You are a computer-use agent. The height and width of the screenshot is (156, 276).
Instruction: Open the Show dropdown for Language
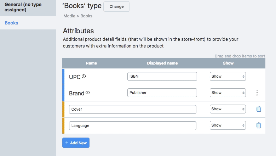[x=228, y=126]
